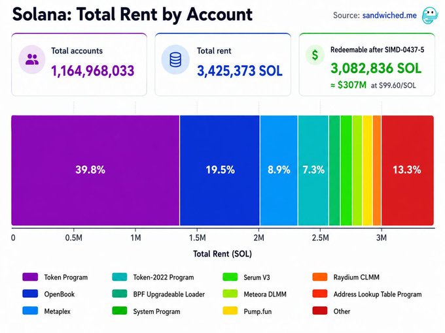445x333 pixels.
Task: Click the Redeemable after SIMD-0437-5 label
Action: tap(377, 50)
